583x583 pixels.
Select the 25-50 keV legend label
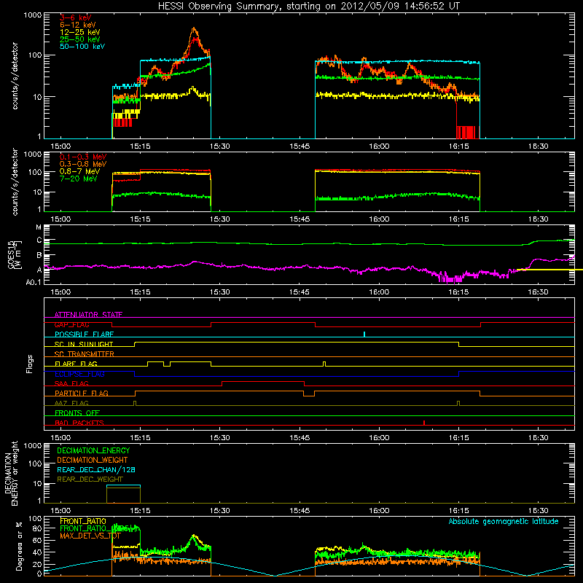coord(79,39)
